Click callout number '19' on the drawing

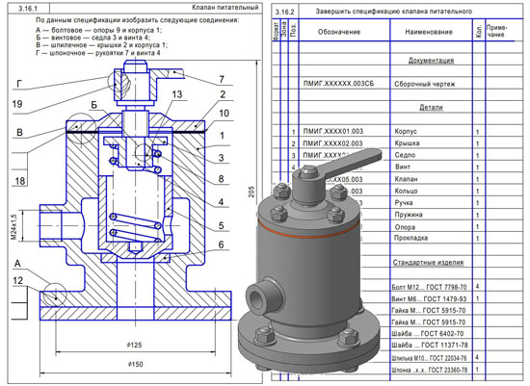[17, 104]
